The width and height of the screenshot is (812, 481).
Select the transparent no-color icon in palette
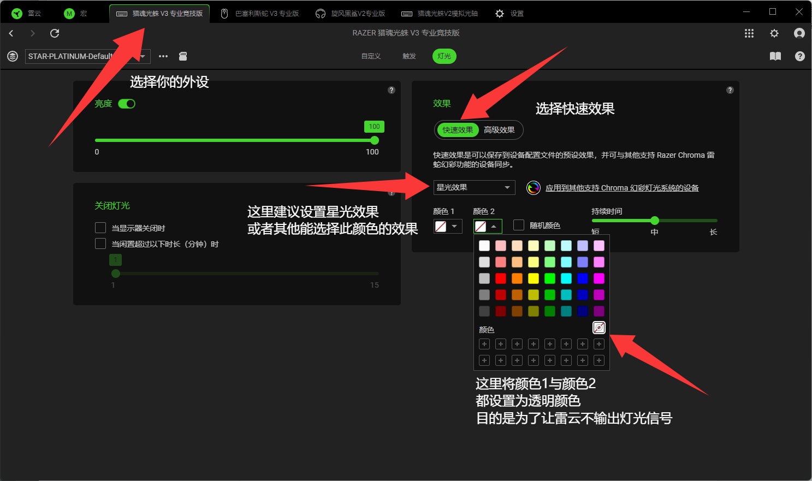[599, 328]
